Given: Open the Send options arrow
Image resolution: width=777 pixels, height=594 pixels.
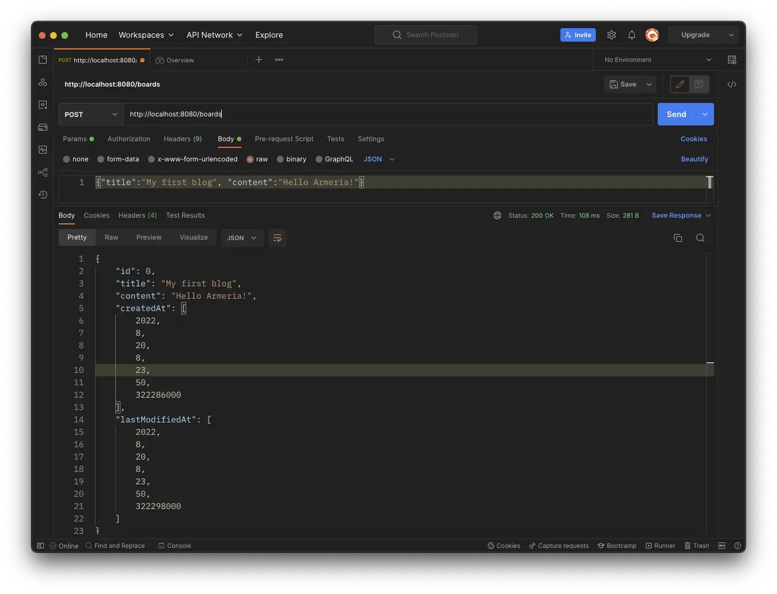Looking at the screenshot, I should [705, 114].
